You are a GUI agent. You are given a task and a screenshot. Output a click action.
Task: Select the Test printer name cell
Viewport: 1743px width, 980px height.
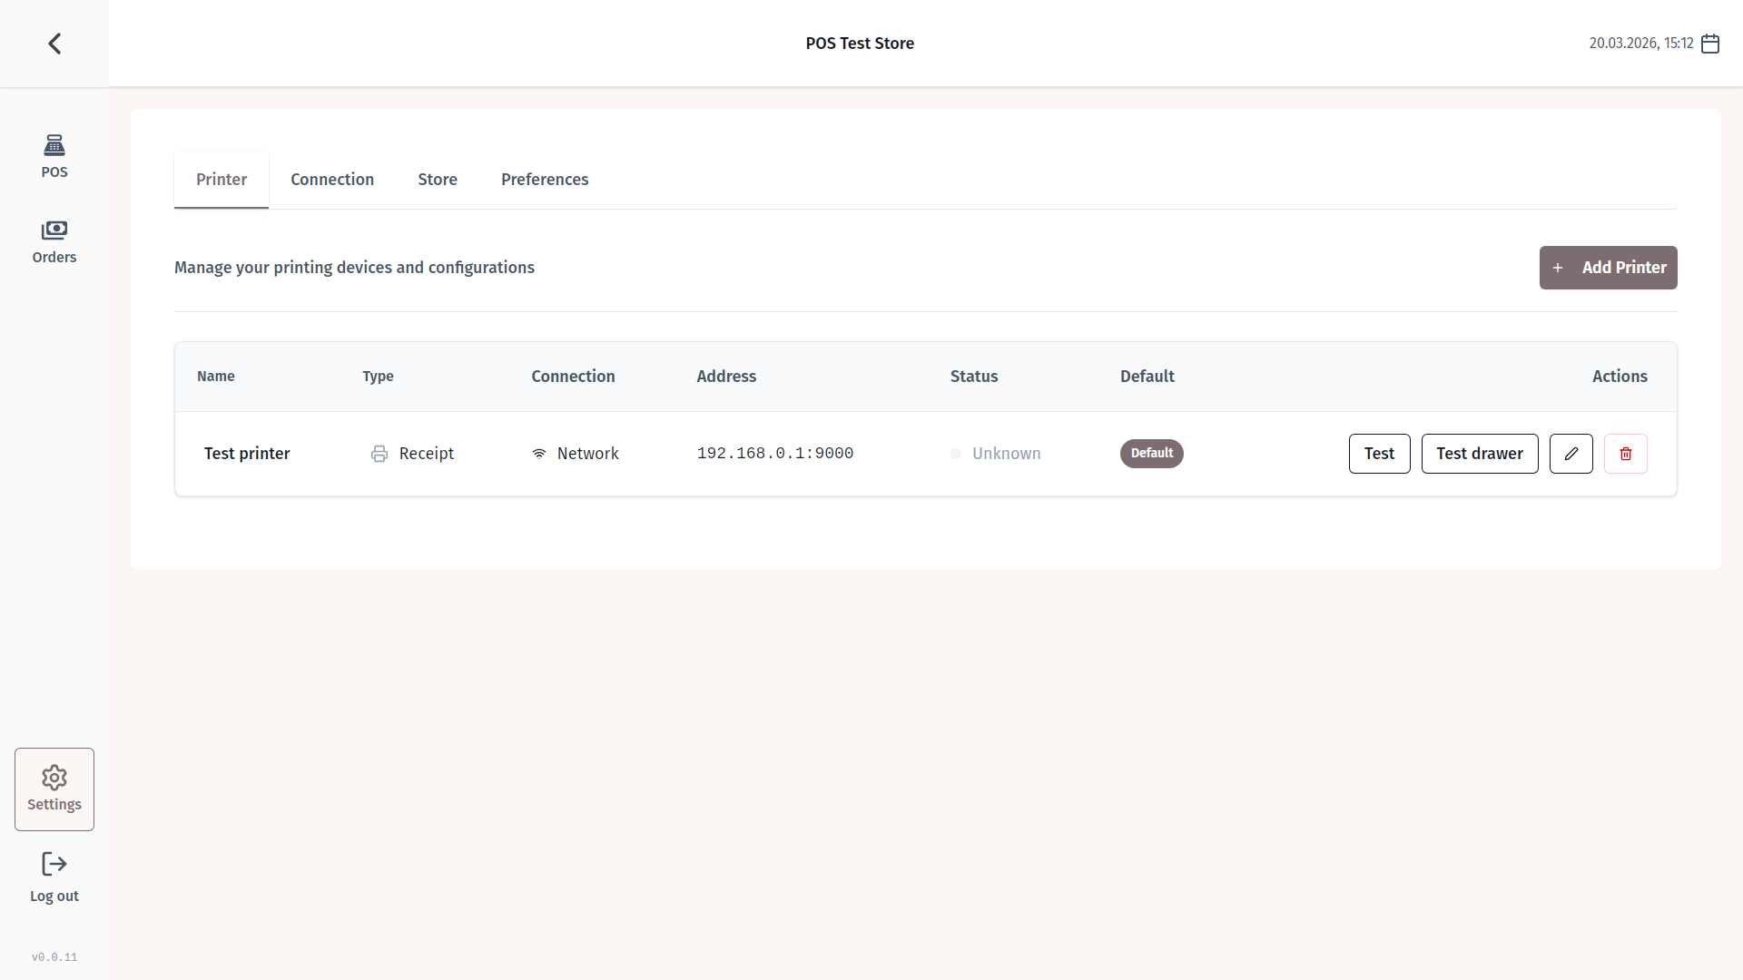point(247,454)
